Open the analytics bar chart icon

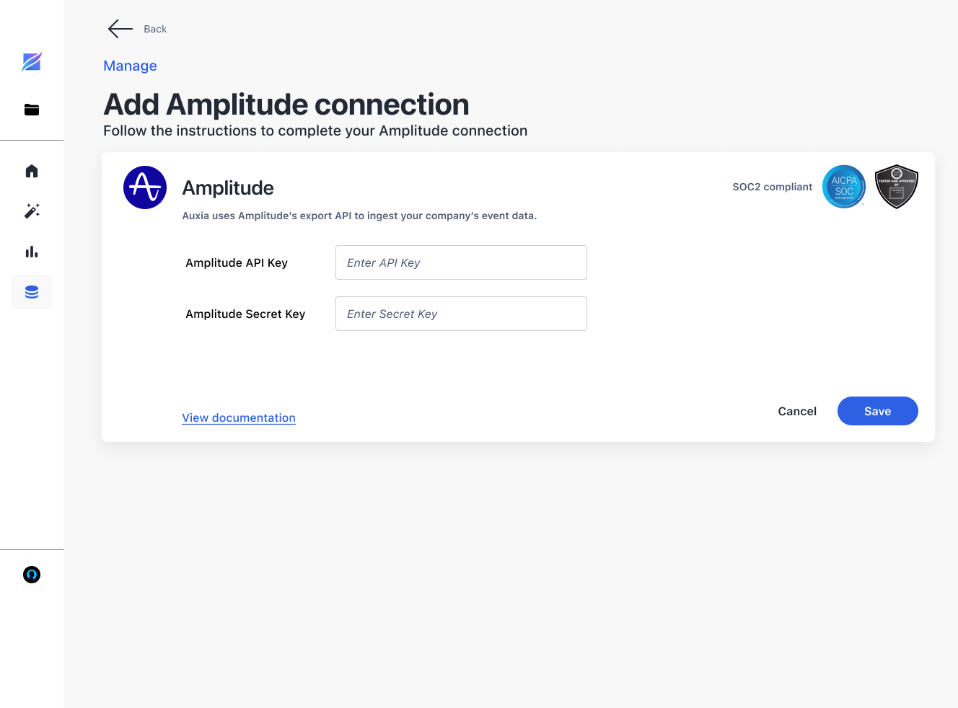pos(32,252)
